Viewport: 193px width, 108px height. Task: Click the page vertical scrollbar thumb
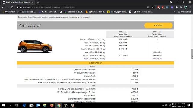pos(192,54)
